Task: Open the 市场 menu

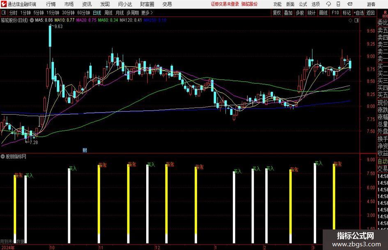Action: [69, 4]
